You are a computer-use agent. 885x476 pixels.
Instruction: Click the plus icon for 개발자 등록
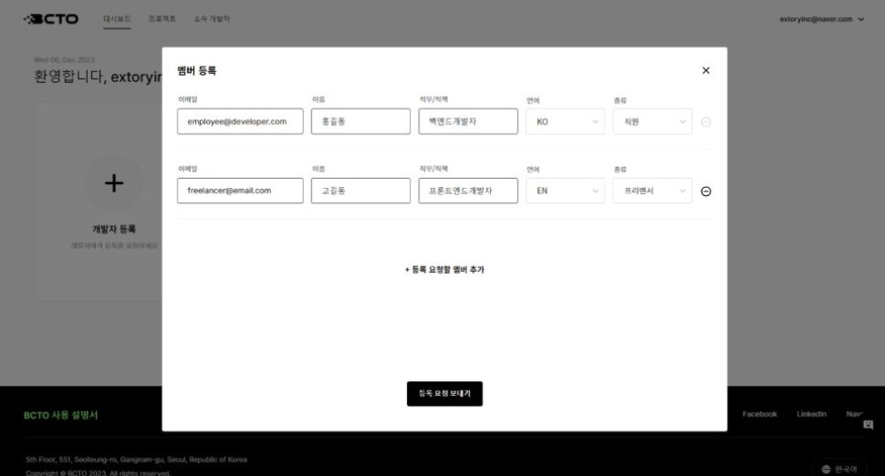point(114,183)
